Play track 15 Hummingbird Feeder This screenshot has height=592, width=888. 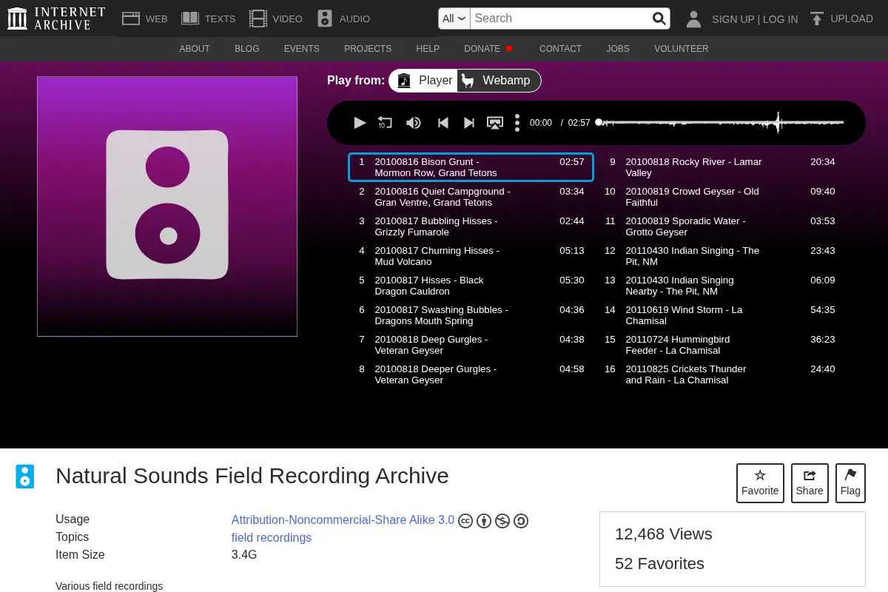coord(721,345)
